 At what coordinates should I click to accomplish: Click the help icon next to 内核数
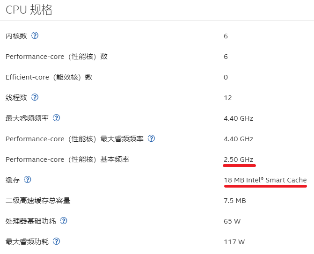(35, 36)
